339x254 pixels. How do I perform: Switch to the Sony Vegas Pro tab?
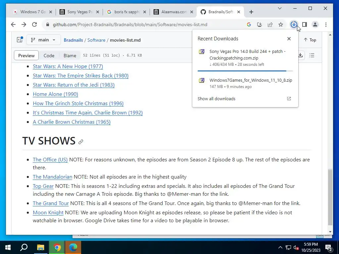tap(79, 12)
